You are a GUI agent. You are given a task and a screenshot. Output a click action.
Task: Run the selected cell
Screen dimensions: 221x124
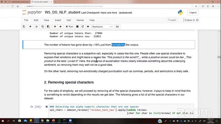click(x=69, y=27)
